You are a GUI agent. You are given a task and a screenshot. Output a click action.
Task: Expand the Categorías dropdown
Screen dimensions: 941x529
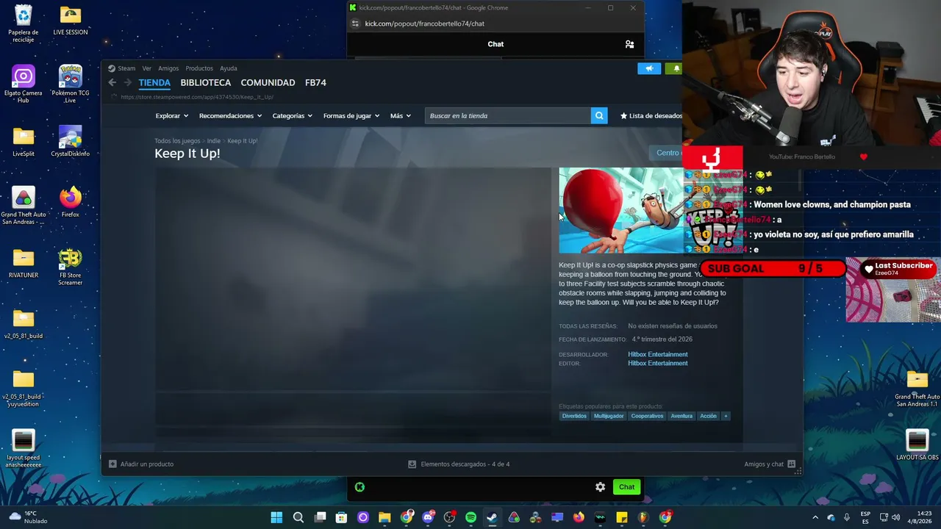coord(293,116)
